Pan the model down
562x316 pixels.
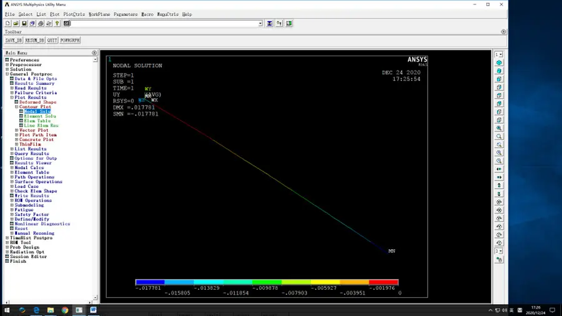tap(499, 194)
